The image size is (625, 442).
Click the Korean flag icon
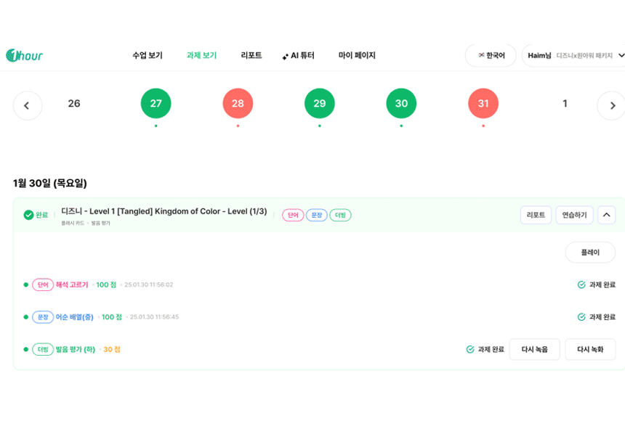coord(481,55)
